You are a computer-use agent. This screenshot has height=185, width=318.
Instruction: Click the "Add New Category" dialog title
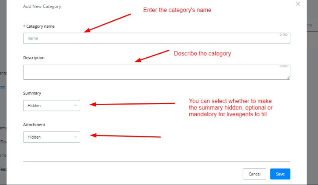[42, 7]
